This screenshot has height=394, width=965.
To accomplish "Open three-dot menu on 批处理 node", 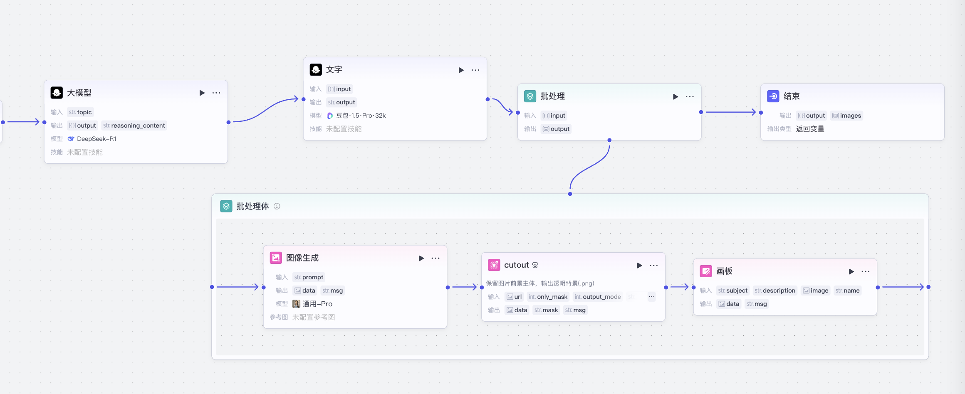I will click(x=690, y=97).
